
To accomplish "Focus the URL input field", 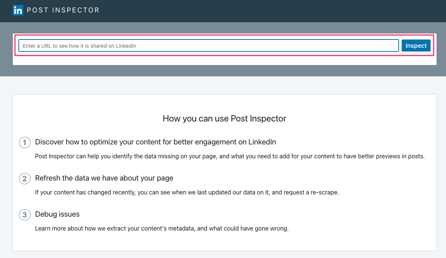I will [209, 46].
